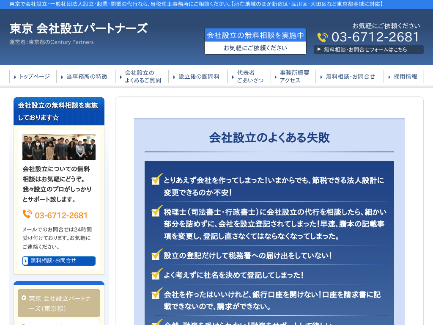The height and width of the screenshot is (325, 433).
Task: Open the 事務所概要 アクセス menu item
Action: [293, 77]
